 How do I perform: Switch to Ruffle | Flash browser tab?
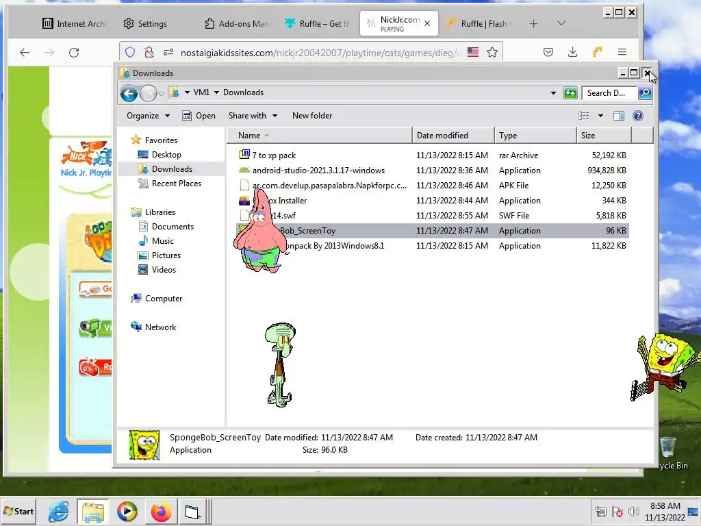480,24
